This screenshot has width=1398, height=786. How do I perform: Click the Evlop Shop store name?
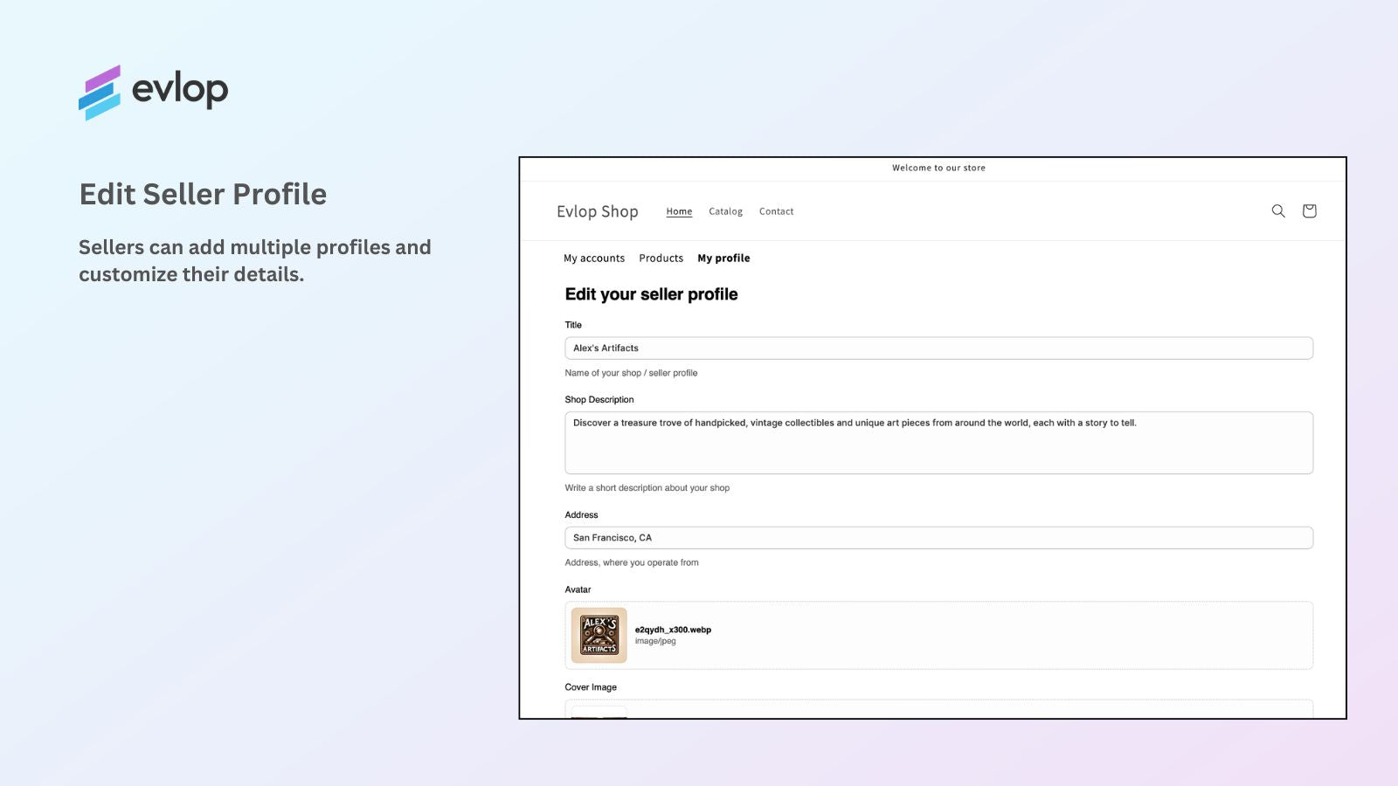[x=598, y=211]
